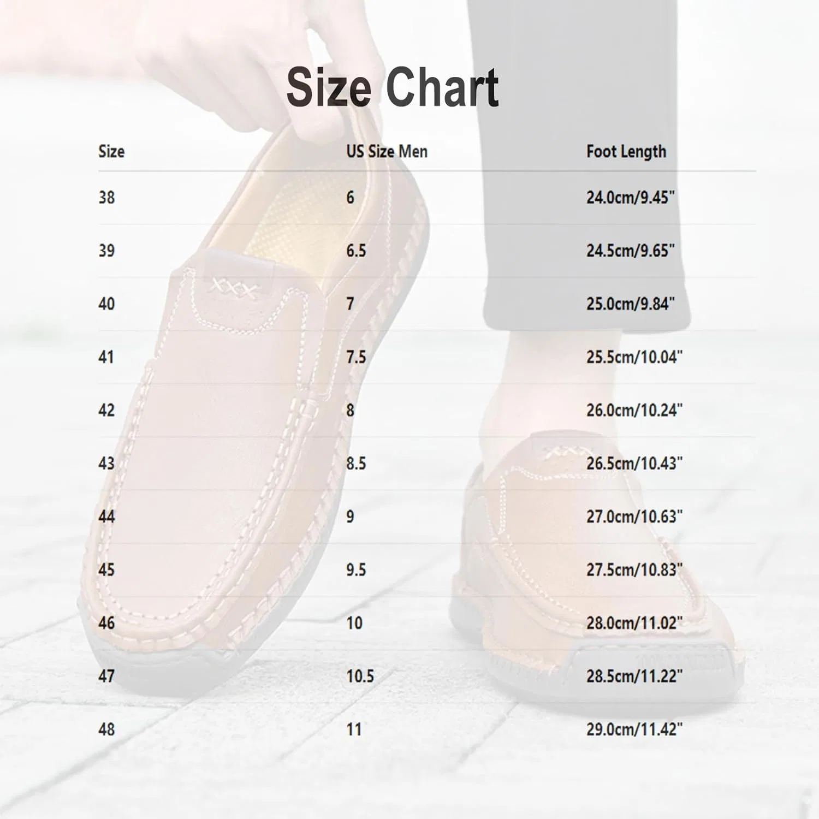Screen dimensions: 819x819
Task: Click the 29.0cm/11.42" foot length
Action: 634,729
